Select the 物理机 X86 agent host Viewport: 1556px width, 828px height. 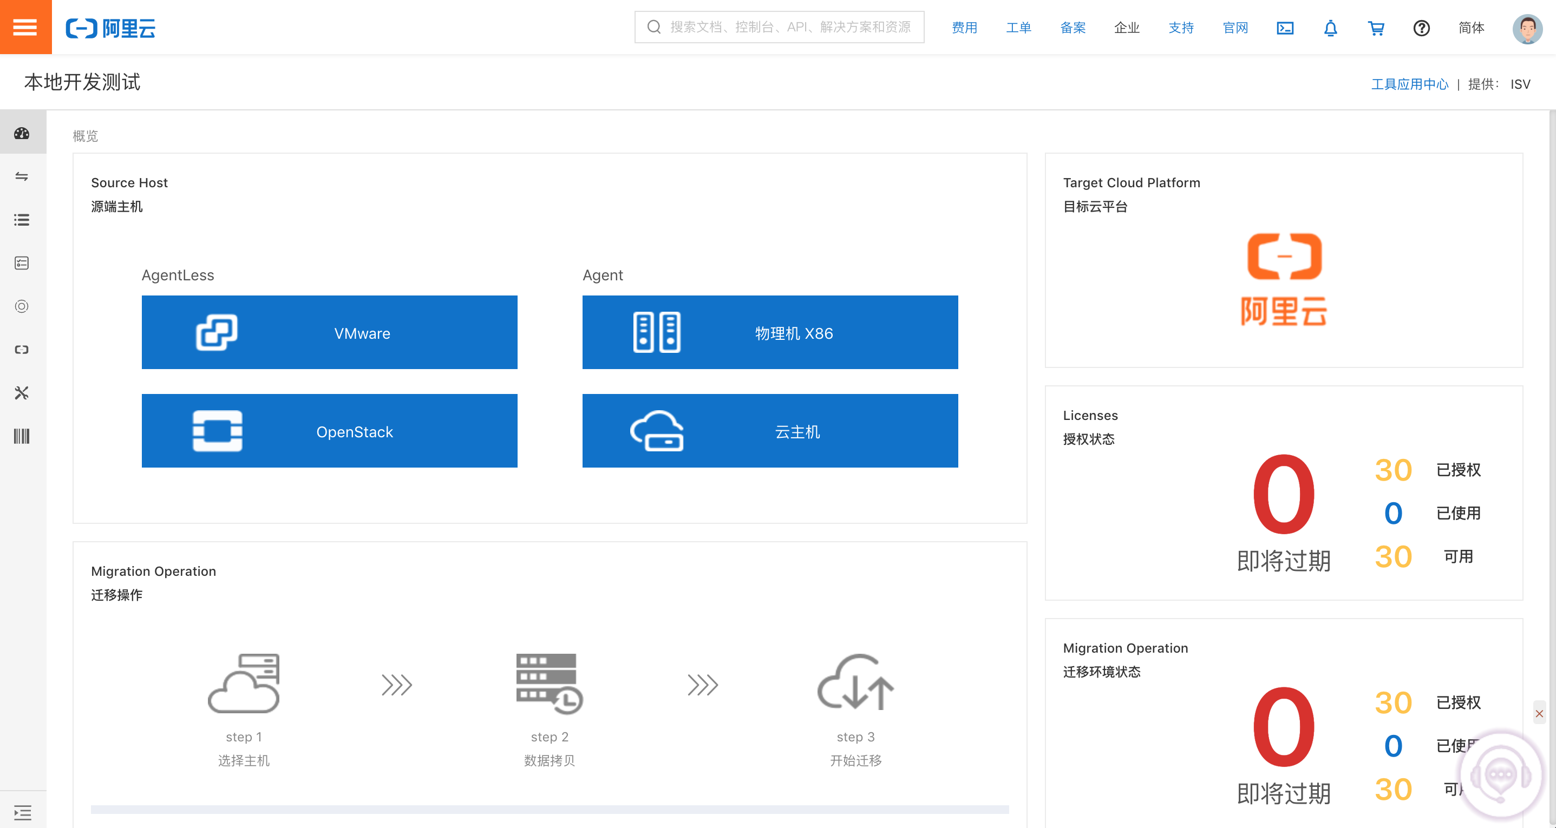point(769,332)
